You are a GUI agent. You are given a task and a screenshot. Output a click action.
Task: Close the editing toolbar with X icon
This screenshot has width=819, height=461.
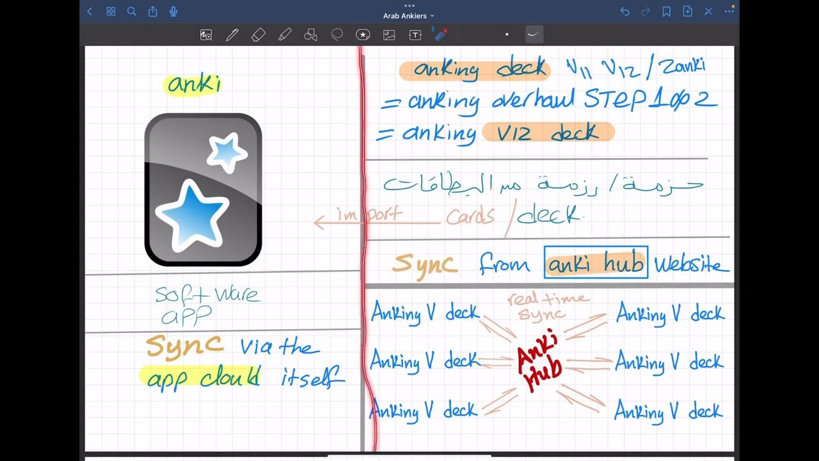(x=708, y=12)
